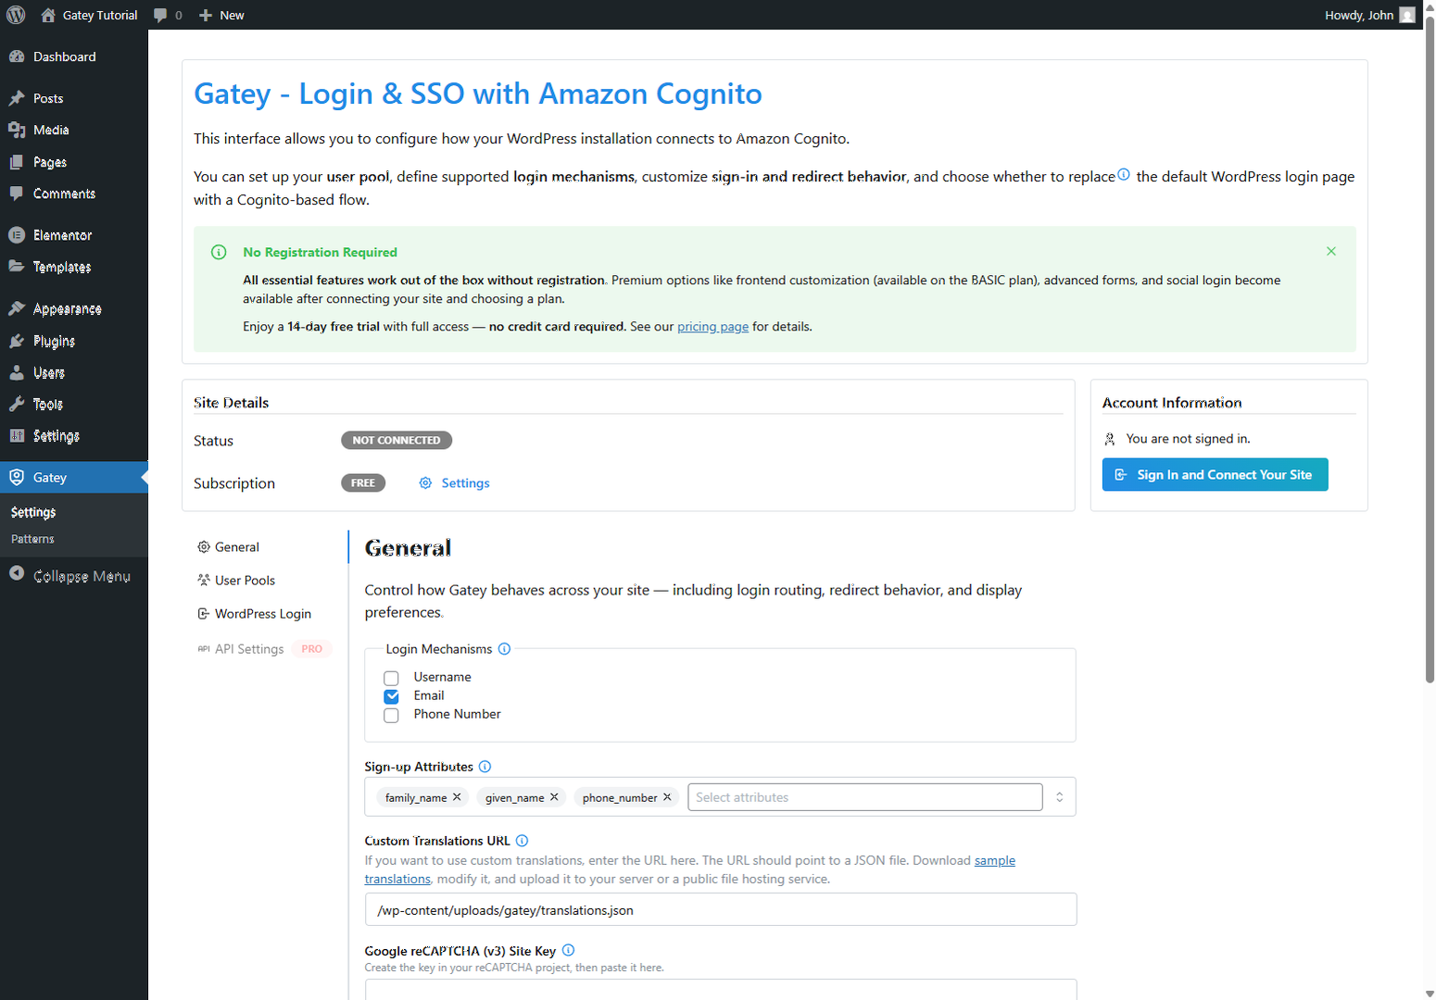Click the Appearance brush icon

pyautogui.click(x=17, y=308)
